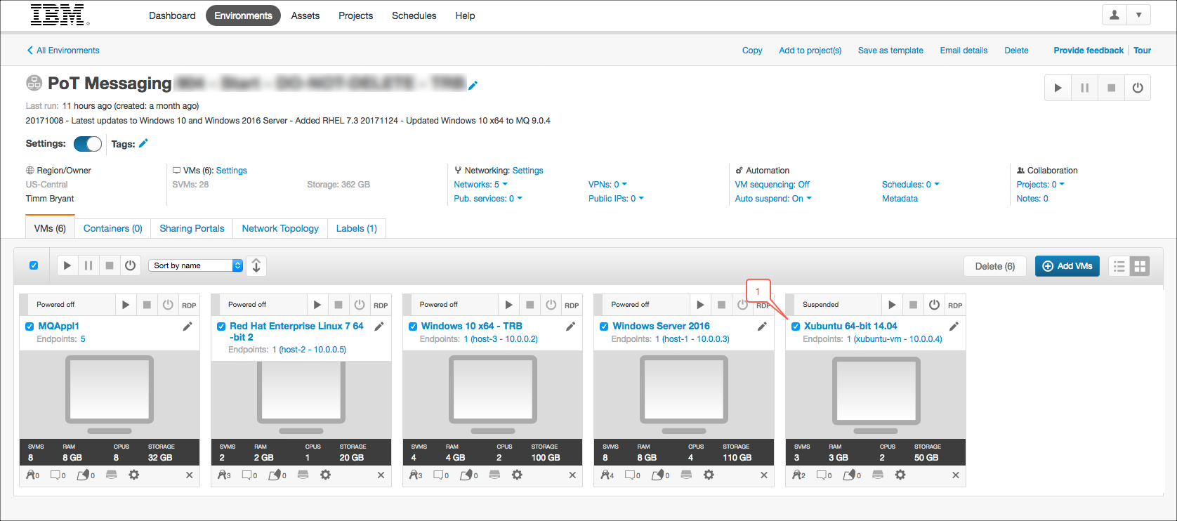
Task: Go back to All Environments
Action: click(x=63, y=51)
